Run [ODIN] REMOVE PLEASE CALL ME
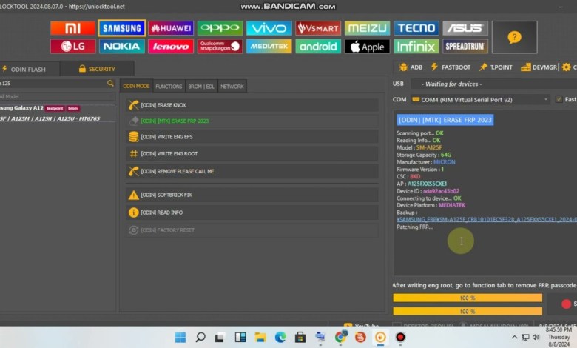This screenshot has height=348, width=577. point(252,171)
